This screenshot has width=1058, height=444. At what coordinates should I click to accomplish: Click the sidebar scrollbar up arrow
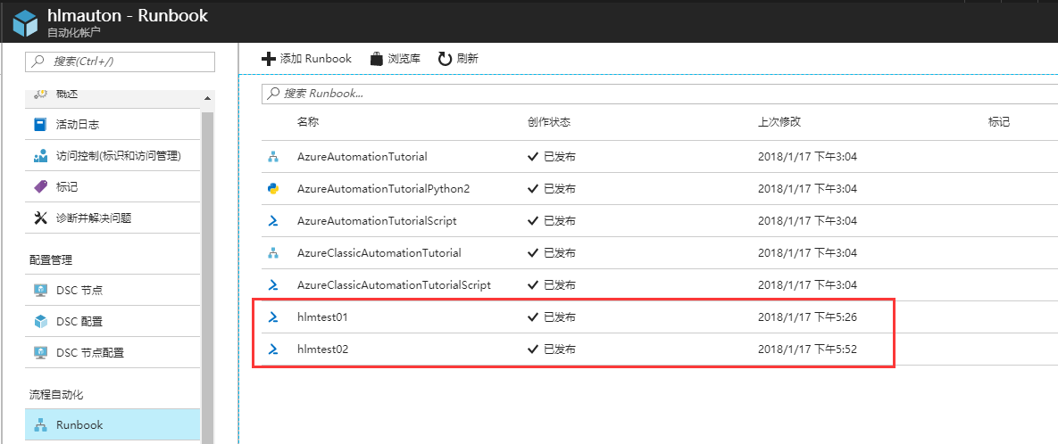pyautogui.click(x=207, y=99)
